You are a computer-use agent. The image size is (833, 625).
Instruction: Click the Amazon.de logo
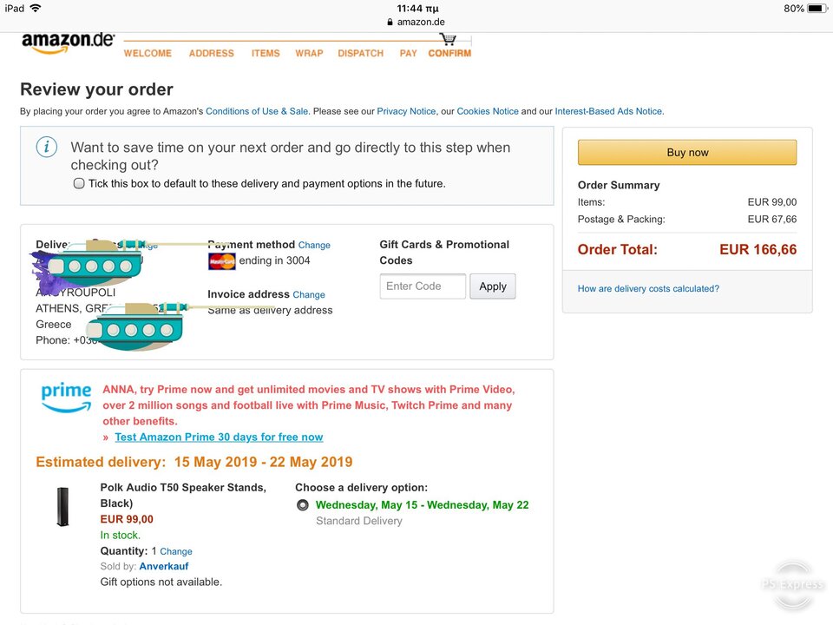(68, 43)
